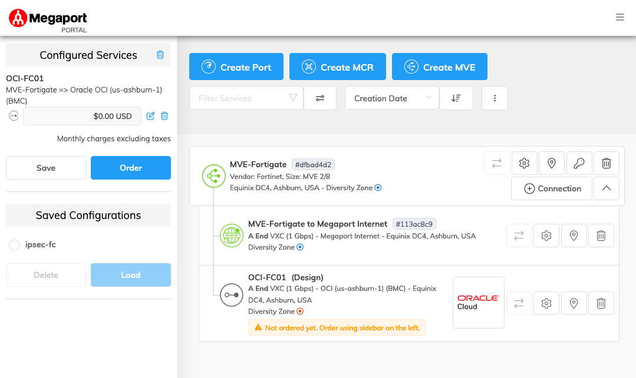
Task: Delete the Megaport Internet VXC
Action: coord(601,236)
